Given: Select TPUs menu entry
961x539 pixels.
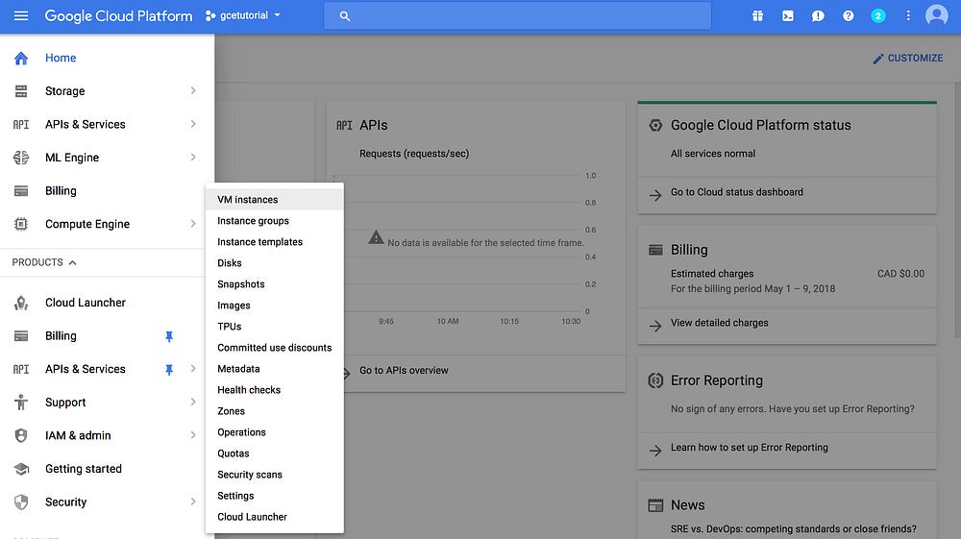Looking at the screenshot, I should coord(275,327).
